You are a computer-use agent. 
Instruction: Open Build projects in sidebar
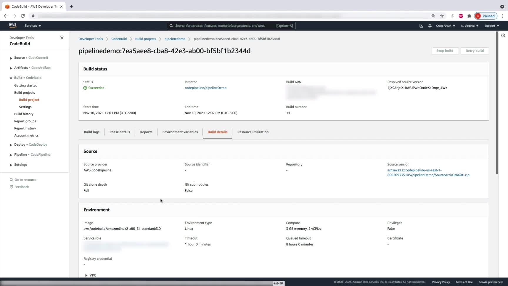(x=25, y=92)
